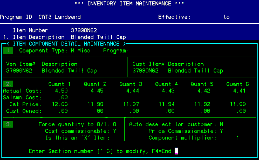Click the Component multiplier value 1
This screenshot has height=160, width=259.
click(x=238, y=138)
